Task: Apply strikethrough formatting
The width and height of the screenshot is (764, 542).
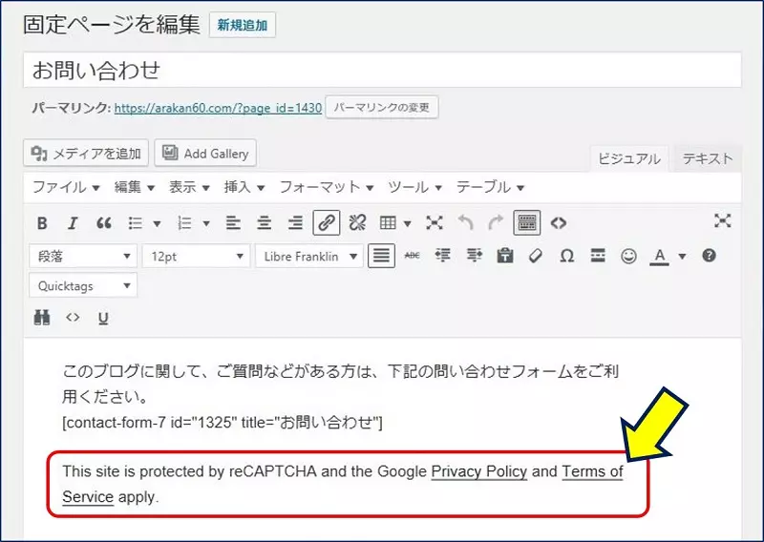Action: [x=413, y=256]
